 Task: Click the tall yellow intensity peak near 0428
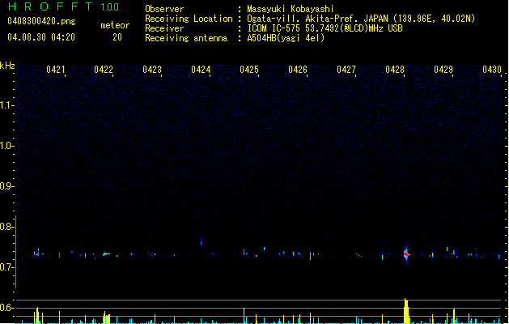click(x=406, y=311)
